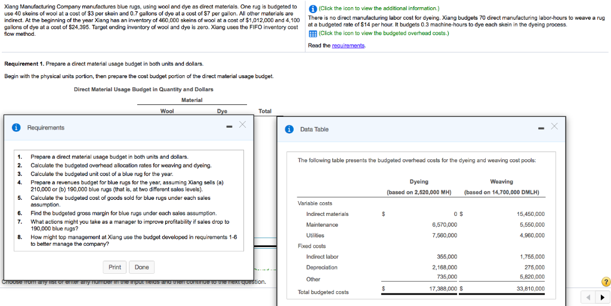Viewport: 611px width, 306px height.
Task: Close the Requirements dialog
Action: 242,125
